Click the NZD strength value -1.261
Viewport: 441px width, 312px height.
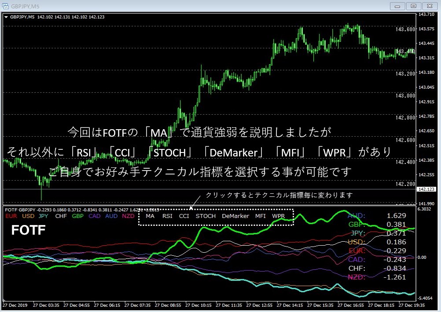tap(395, 277)
